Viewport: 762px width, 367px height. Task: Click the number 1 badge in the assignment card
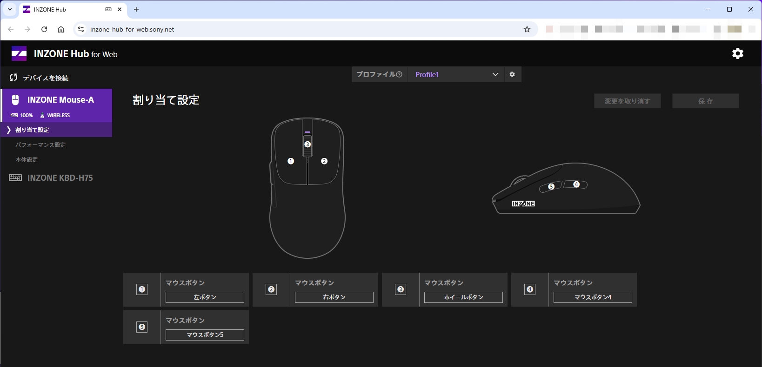point(142,289)
